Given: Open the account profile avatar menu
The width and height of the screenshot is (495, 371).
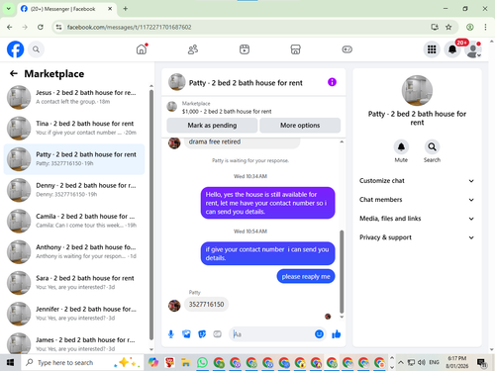Looking at the screenshot, I should pos(473,49).
